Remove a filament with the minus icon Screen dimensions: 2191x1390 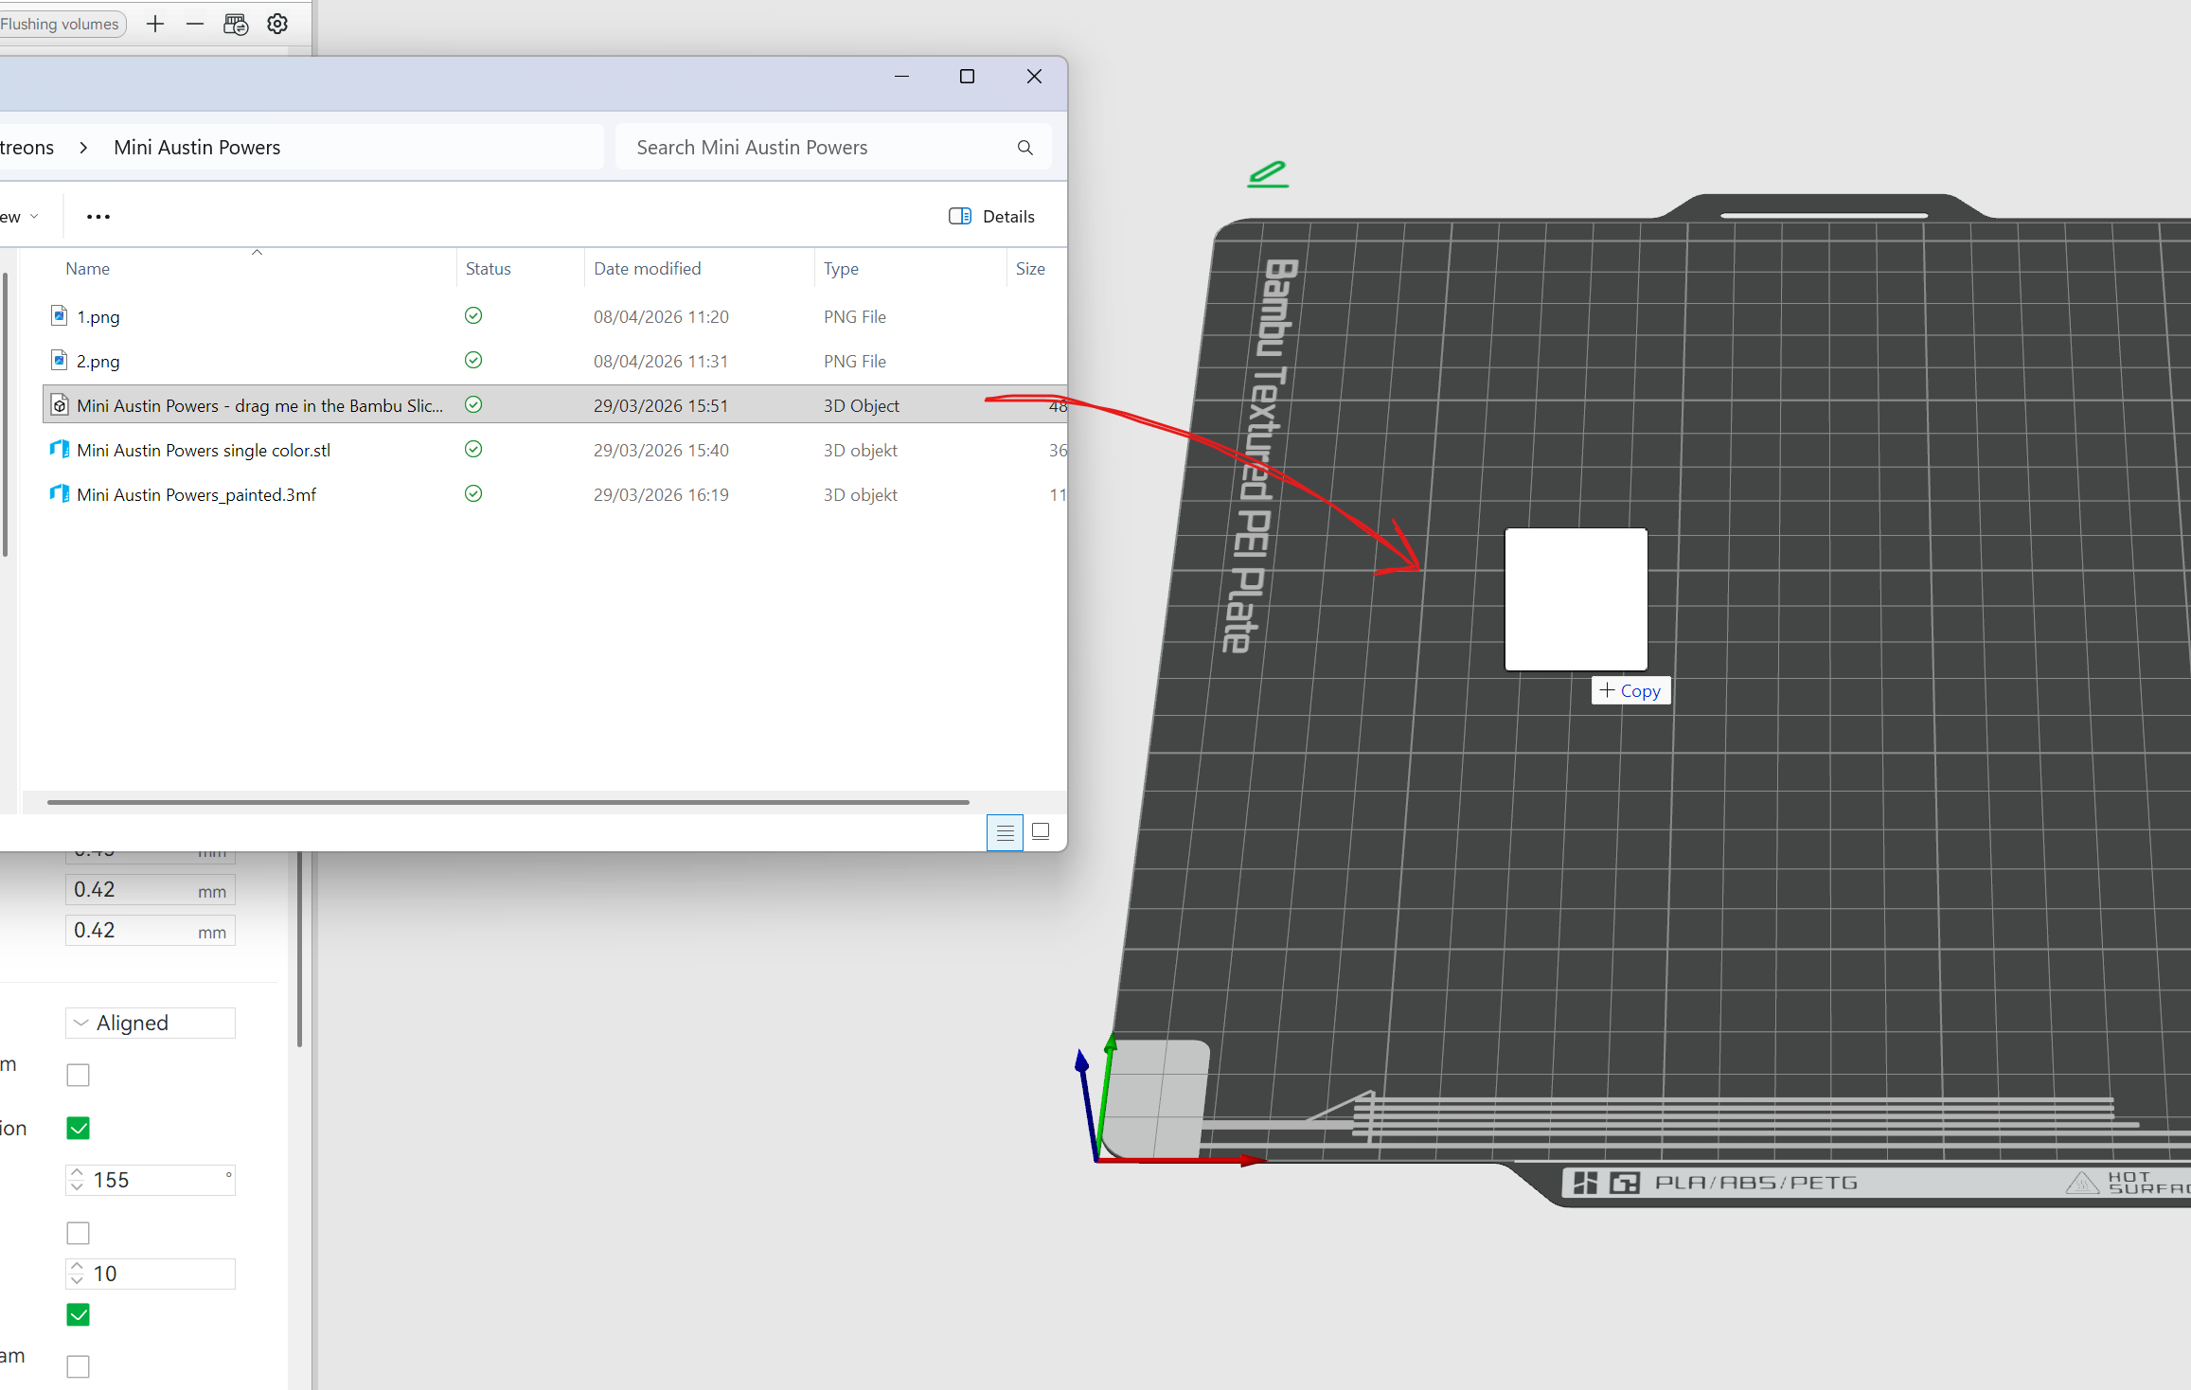coord(195,24)
